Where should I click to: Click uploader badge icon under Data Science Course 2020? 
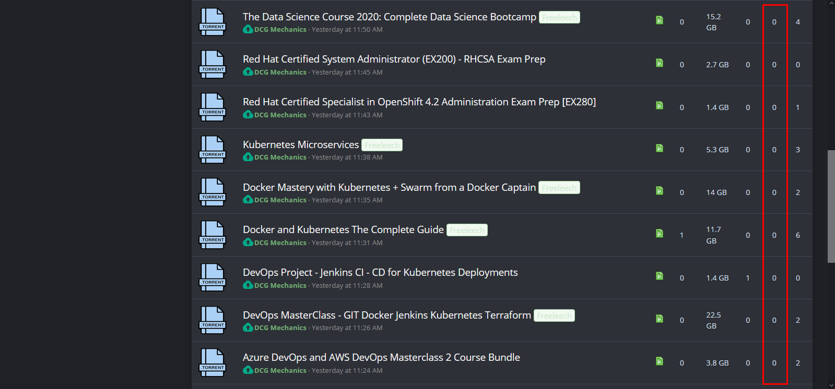pos(248,29)
